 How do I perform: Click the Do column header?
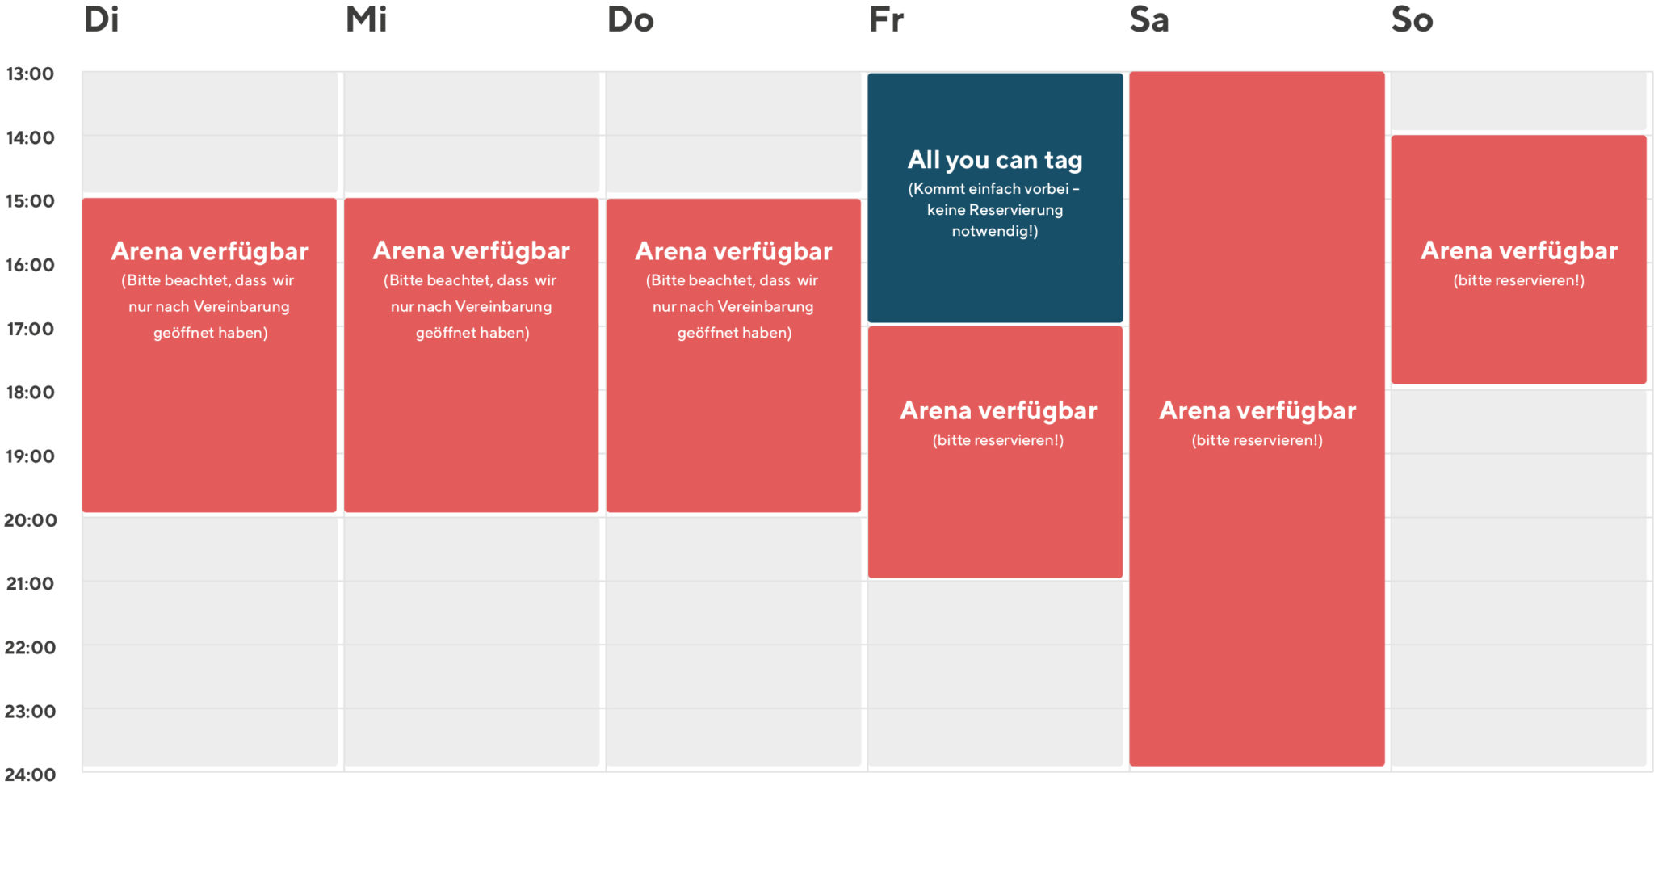point(631,19)
